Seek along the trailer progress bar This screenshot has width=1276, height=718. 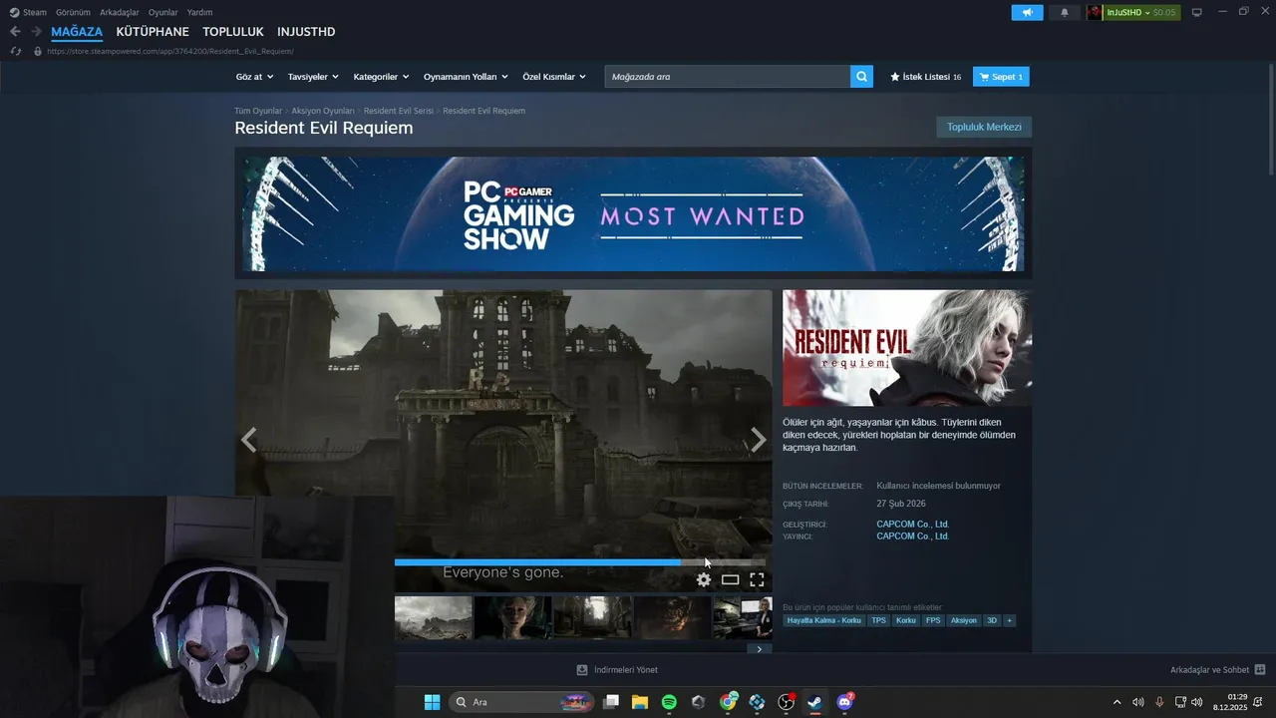[580, 562]
